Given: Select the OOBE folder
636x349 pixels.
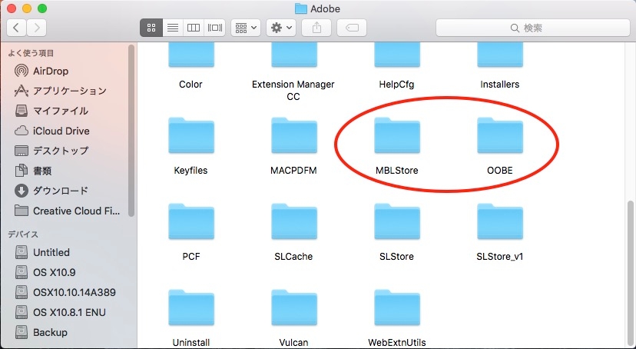Looking at the screenshot, I should pyautogui.click(x=500, y=136).
